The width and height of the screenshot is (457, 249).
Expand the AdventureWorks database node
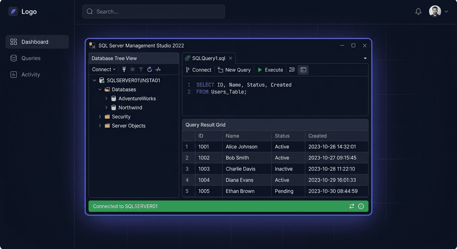(x=106, y=99)
